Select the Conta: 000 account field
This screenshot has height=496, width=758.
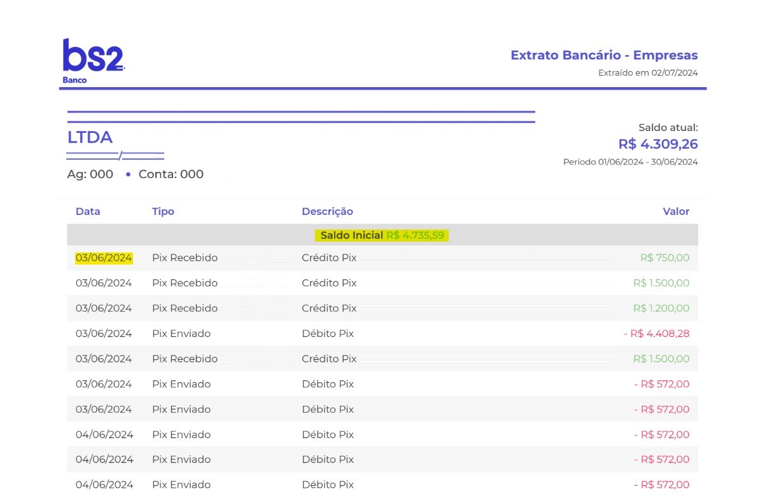[x=170, y=174]
